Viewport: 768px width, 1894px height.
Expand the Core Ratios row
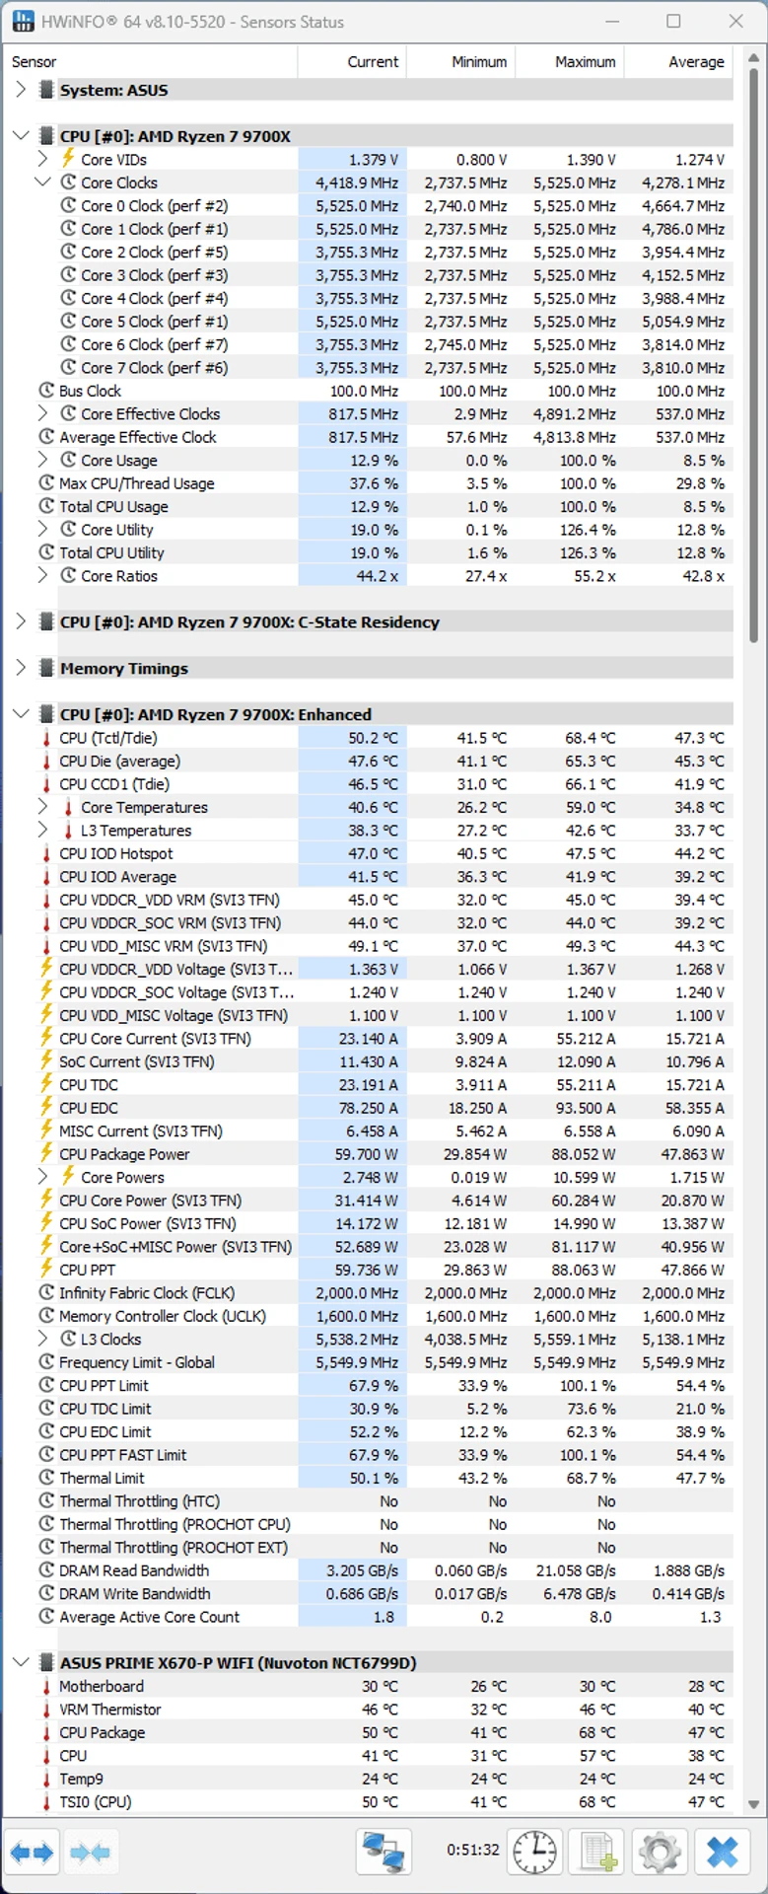pos(42,576)
